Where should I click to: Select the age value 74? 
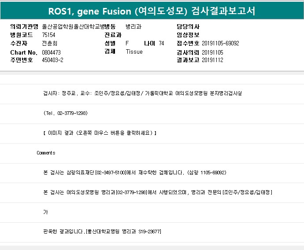click(x=161, y=43)
